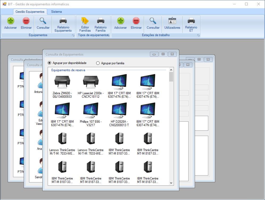Click the equipment list scroll down arrow
The width and height of the screenshot is (265, 200).
click(x=171, y=183)
